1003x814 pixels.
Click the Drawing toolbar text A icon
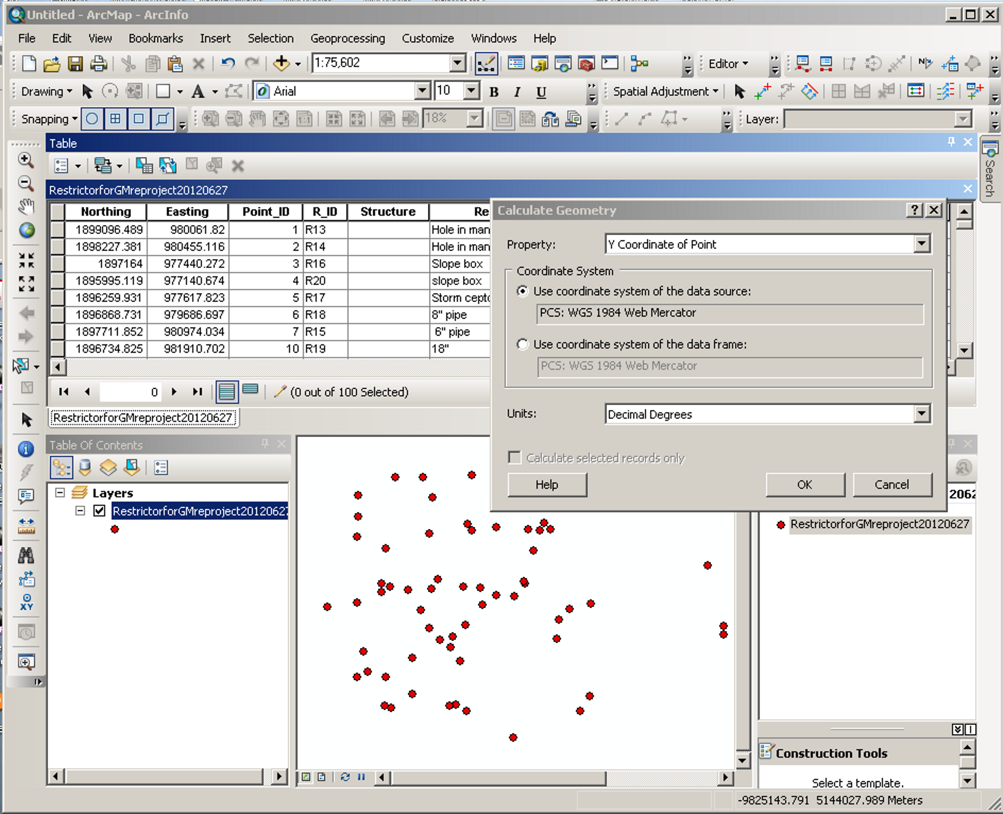point(197,91)
